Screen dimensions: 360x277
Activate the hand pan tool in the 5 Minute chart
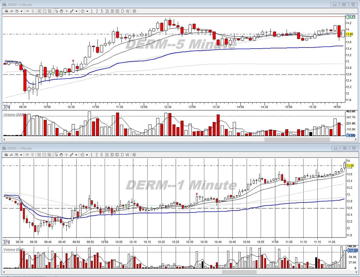point(61,11)
